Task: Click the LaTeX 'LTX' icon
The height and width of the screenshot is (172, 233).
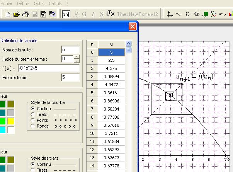Action: coord(111,14)
